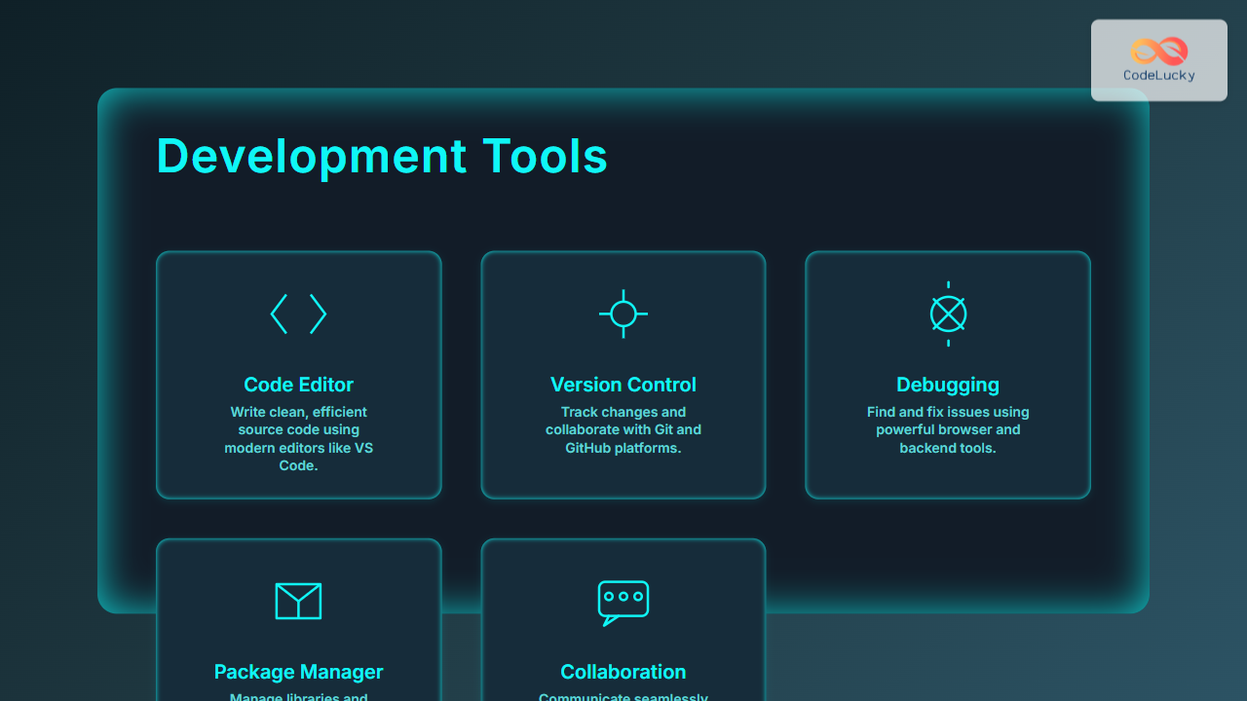Select the "Debugging" card title
The width and height of the screenshot is (1247, 701).
[948, 385]
